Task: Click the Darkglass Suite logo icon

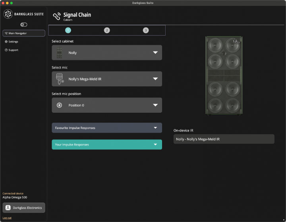Action: [x=8, y=14]
